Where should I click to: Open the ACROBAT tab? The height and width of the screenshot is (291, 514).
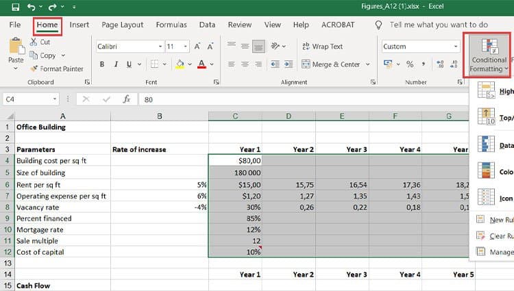338,25
